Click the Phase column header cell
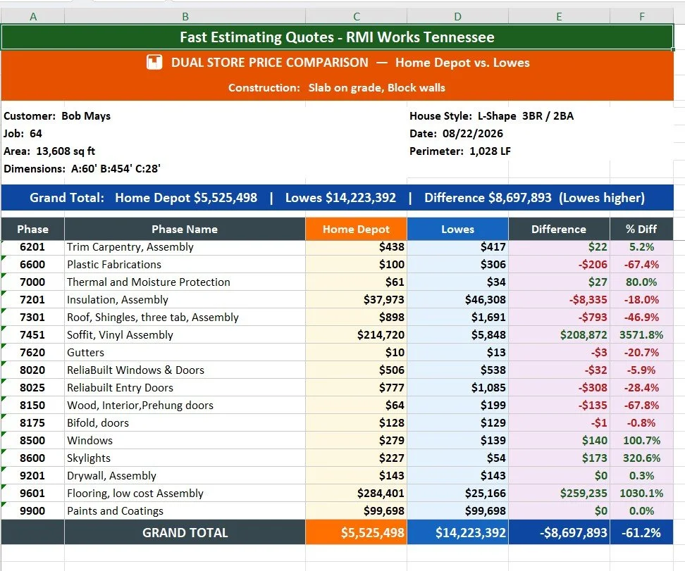This screenshot has width=685, height=571. [x=32, y=229]
